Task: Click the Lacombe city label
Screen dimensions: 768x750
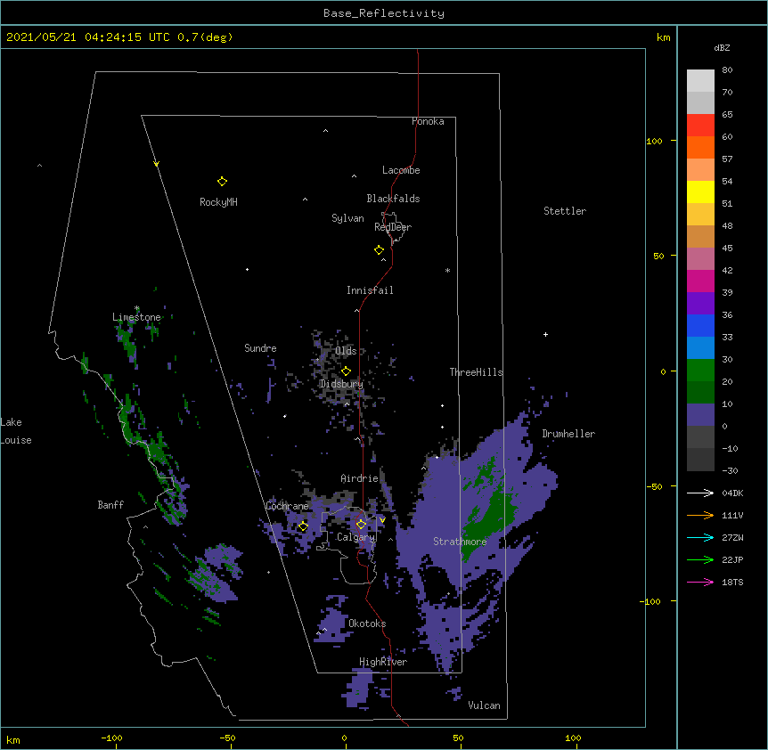Action: 401,170
